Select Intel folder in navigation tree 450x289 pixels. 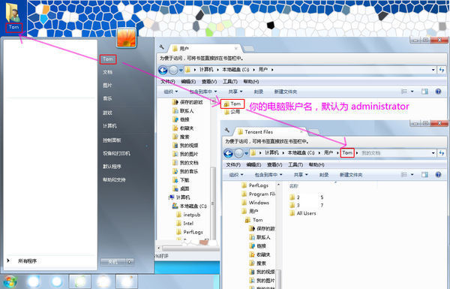(184, 223)
